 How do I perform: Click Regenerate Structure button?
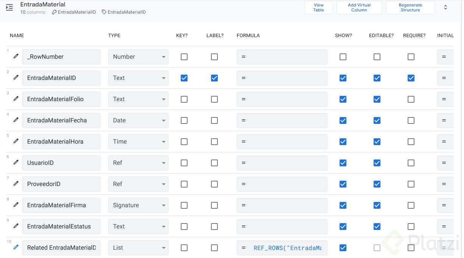(410, 8)
